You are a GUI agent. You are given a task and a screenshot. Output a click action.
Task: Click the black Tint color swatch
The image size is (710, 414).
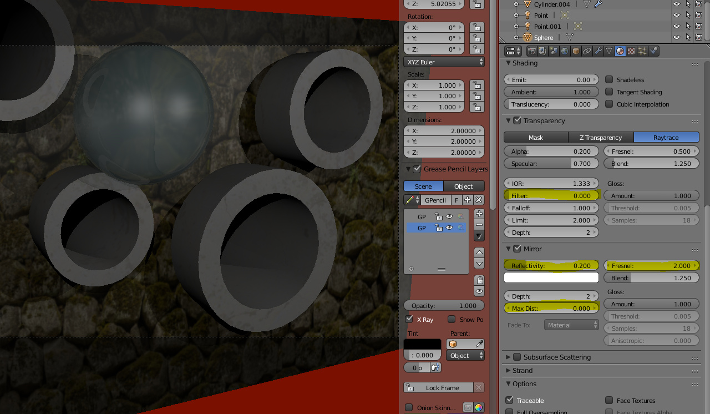[422, 344]
